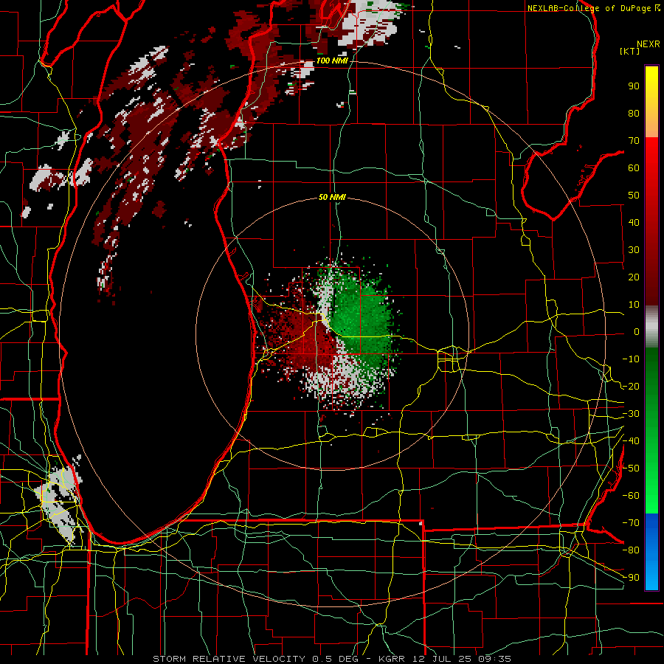
Task: Click the yellow segment of the color bar
Action: click(651, 102)
